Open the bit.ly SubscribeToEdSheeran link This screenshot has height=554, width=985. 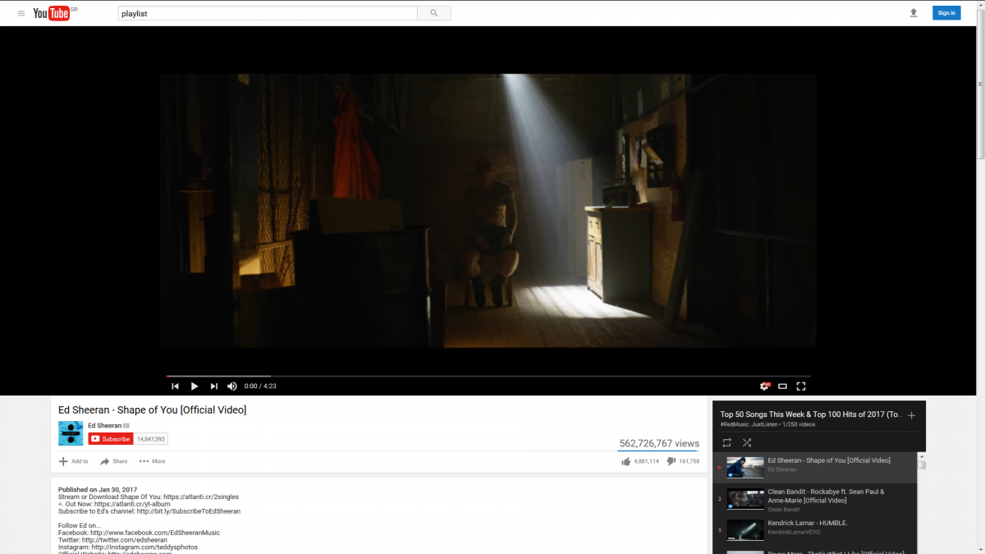click(x=189, y=511)
